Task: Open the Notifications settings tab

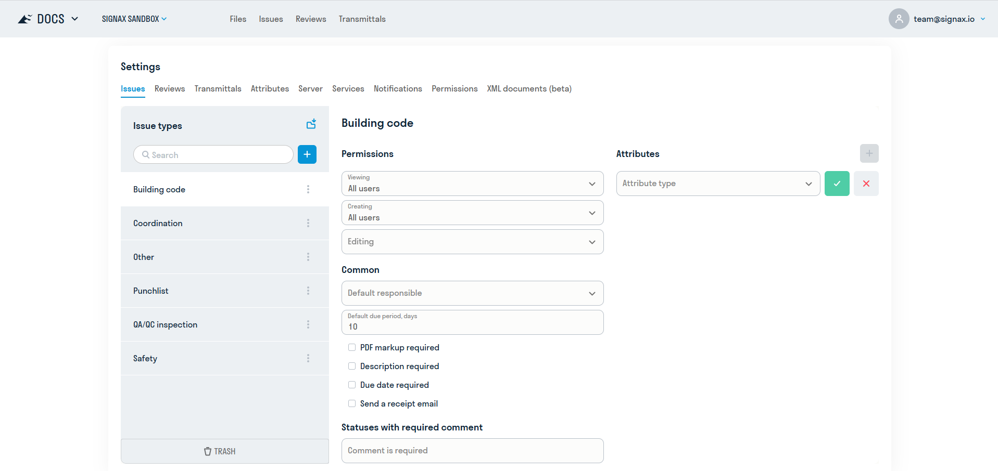Action: (x=398, y=89)
